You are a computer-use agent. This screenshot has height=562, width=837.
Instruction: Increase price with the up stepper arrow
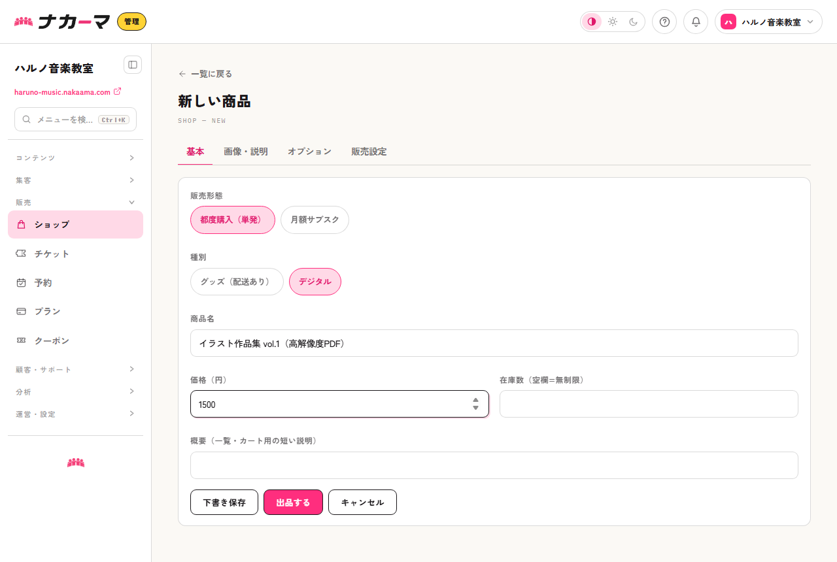point(475,400)
